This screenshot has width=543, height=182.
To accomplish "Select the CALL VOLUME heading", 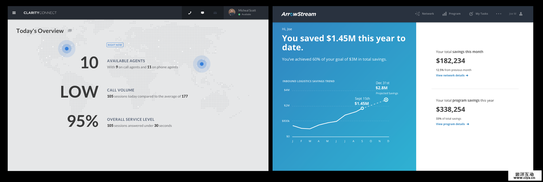I will 121,90.
